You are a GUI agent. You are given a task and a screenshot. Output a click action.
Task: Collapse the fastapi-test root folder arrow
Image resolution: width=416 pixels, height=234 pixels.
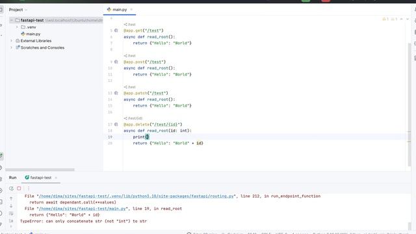point(12,20)
